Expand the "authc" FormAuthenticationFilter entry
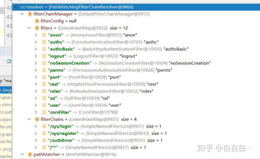 (x=36, y=42)
